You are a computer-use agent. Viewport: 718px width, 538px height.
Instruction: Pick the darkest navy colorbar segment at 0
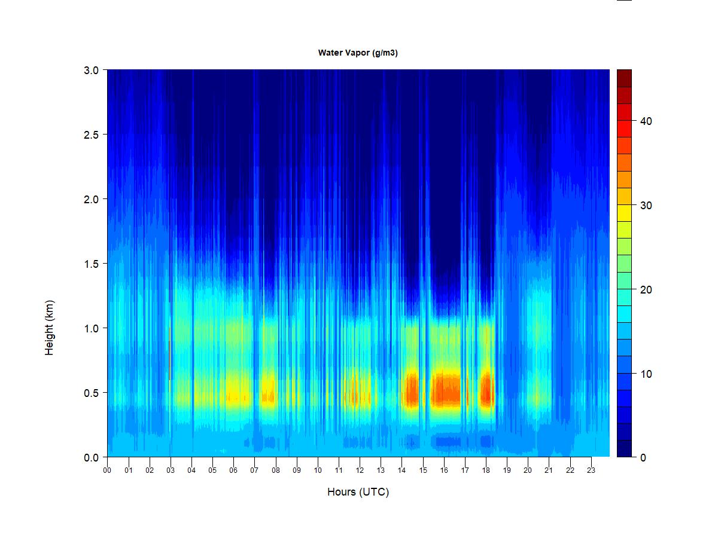624,448
